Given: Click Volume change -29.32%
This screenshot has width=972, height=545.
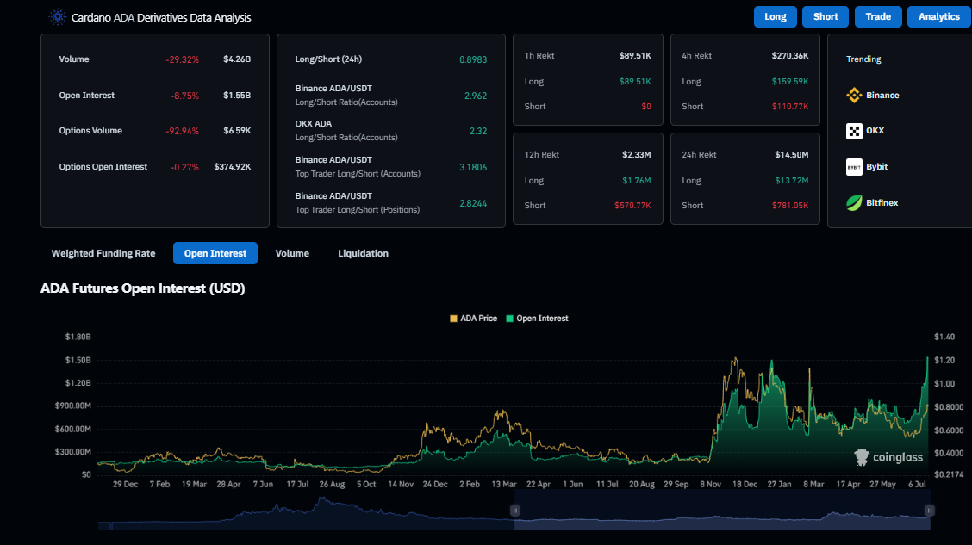Looking at the screenshot, I should pyautogui.click(x=183, y=60).
